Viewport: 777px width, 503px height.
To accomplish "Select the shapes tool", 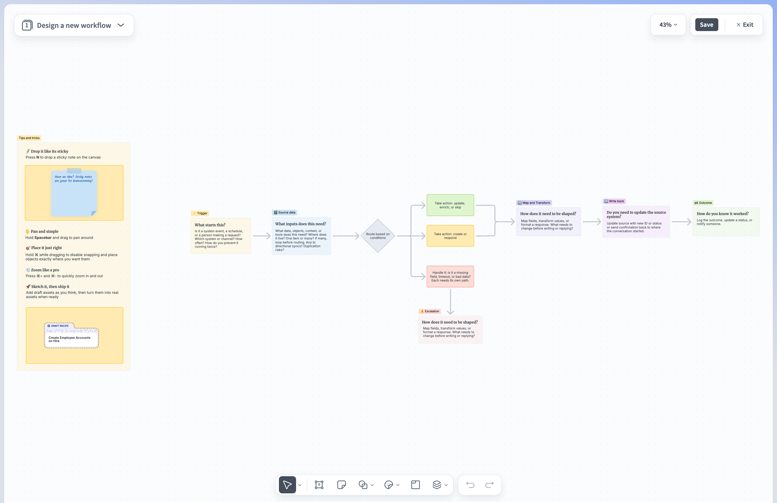I will coord(363,485).
